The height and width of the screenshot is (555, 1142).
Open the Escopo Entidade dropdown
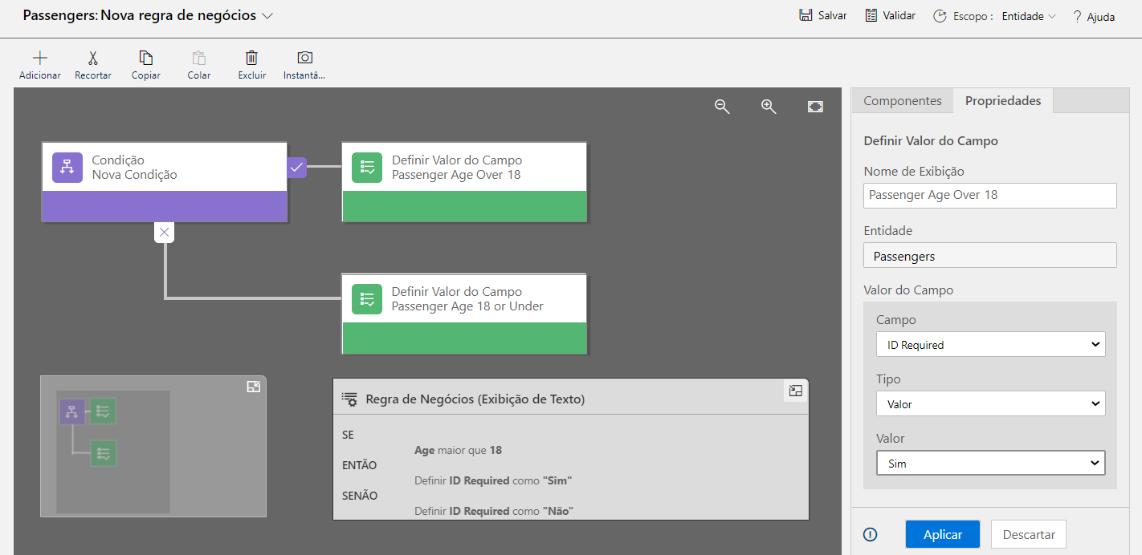coord(1029,16)
